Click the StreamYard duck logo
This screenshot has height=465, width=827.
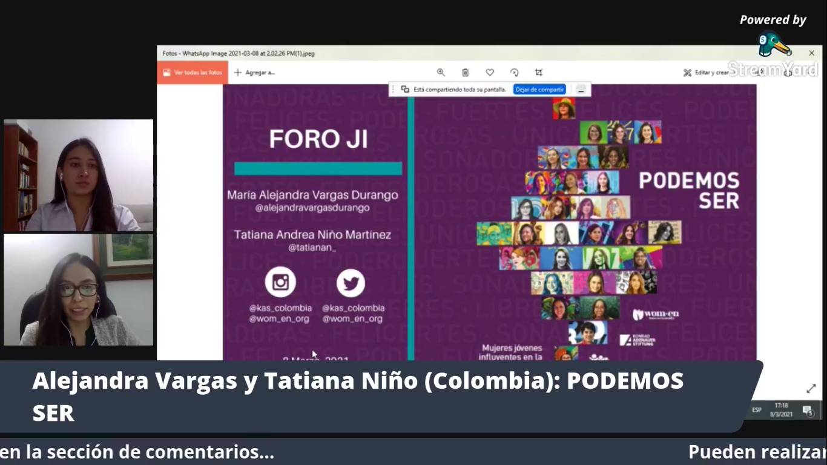tap(774, 44)
